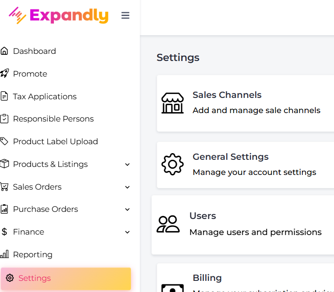The image size is (334, 292).
Task: Open the Sales Channels settings link
Action: (227, 95)
